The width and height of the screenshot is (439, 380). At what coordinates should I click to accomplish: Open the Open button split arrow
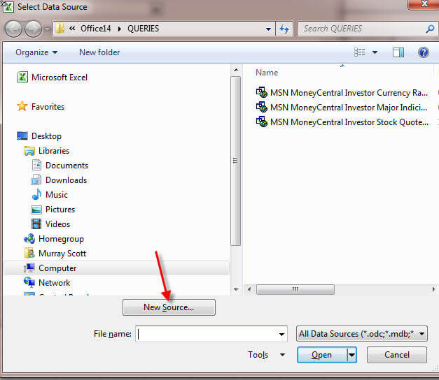click(351, 355)
